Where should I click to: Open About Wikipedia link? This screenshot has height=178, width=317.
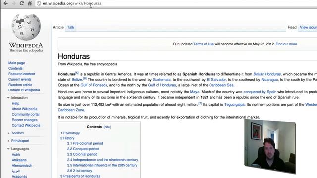click(x=24, y=109)
